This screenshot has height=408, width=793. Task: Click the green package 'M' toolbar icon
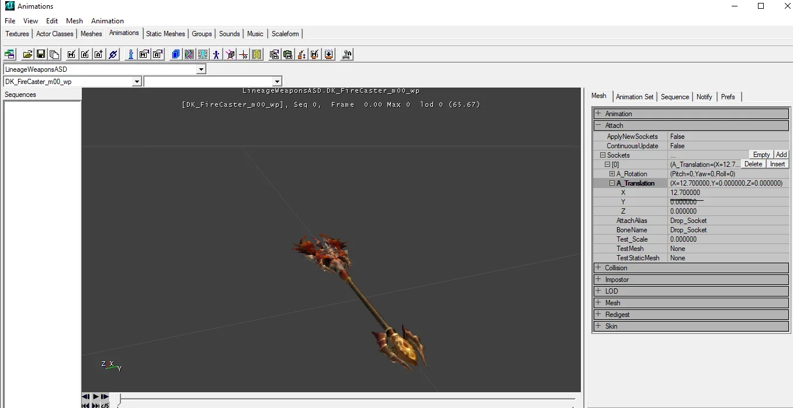pyautogui.click(x=288, y=54)
